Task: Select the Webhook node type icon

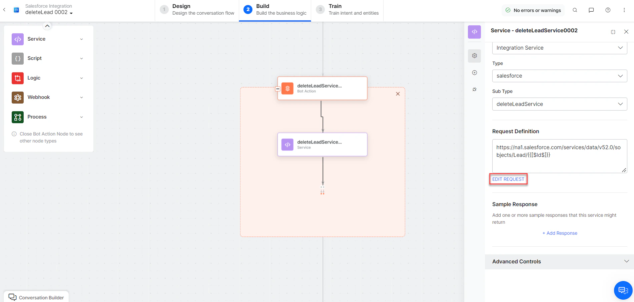Action: point(17,97)
